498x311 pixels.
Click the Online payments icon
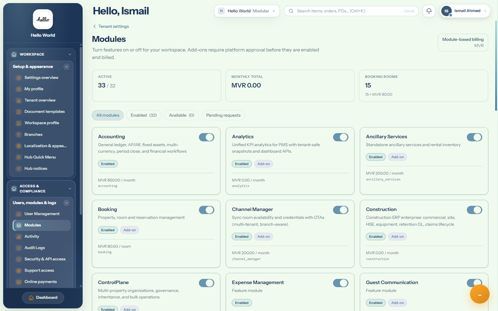pyautogui.click(x=19, y=282)
